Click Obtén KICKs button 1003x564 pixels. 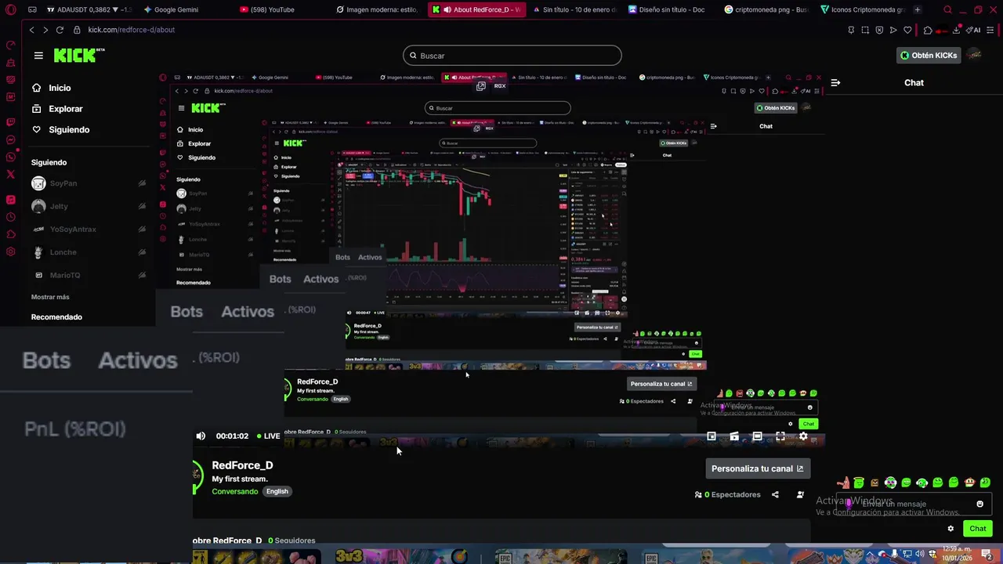pos(929,56)
